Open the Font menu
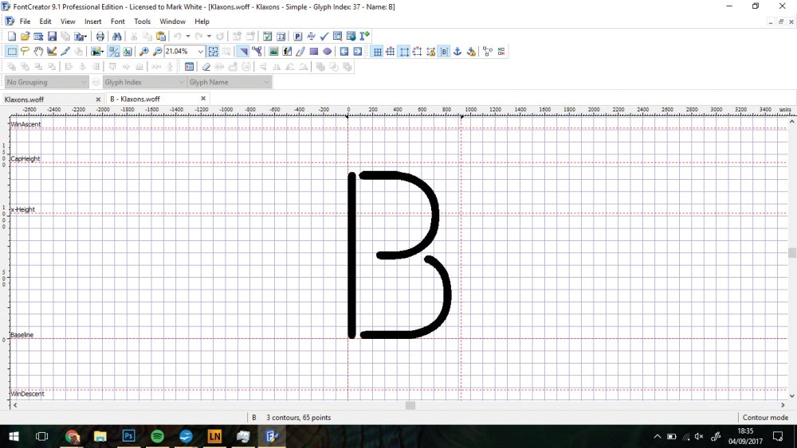 coord(117,21)
